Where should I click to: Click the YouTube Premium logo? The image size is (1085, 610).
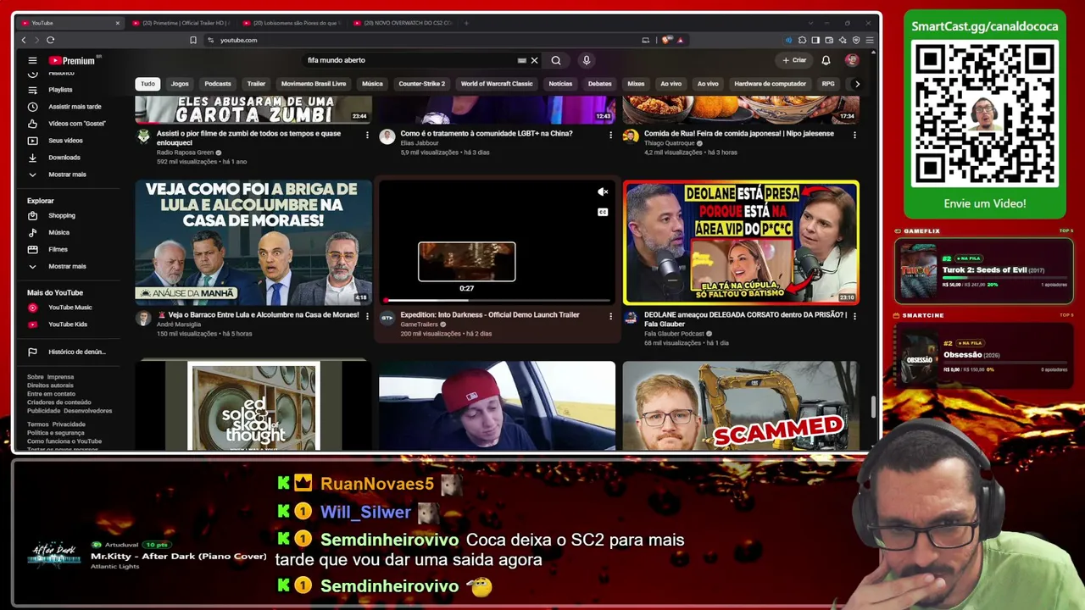(75, 60)
